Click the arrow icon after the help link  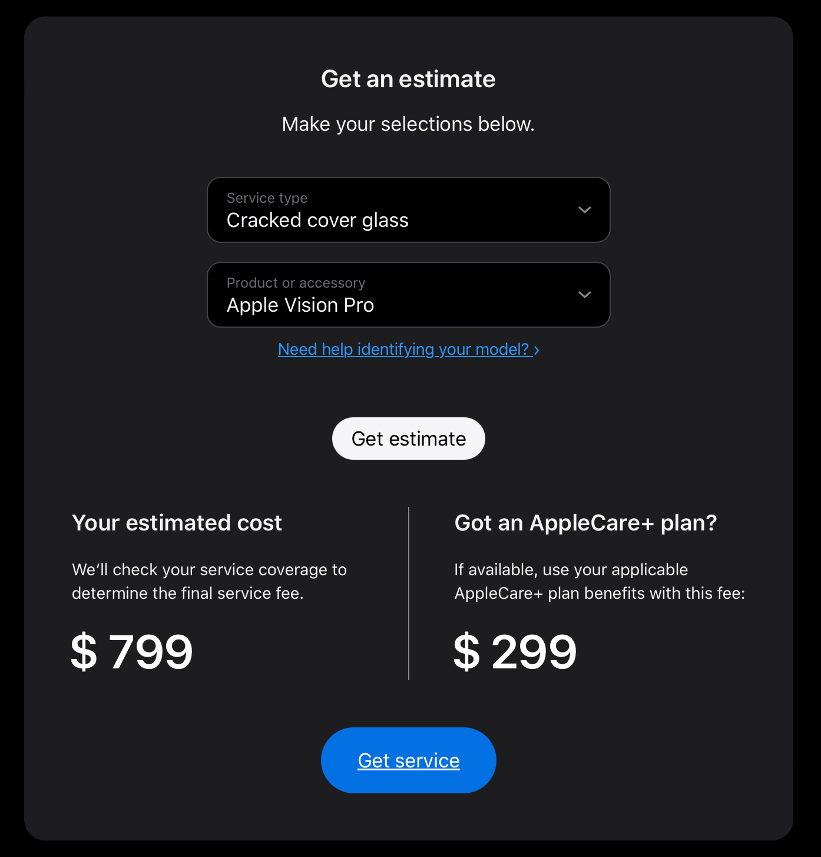(537, 351)
